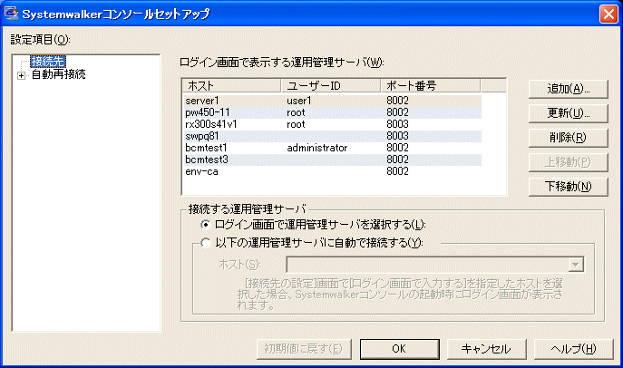Click port 8003 for rx300s41v1
The image size is (623, 368).
(397, 124)
